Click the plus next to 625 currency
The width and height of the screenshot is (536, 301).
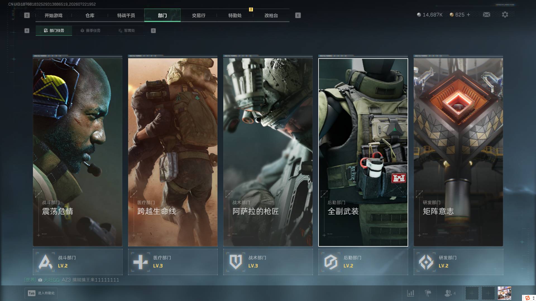(468, 14)
